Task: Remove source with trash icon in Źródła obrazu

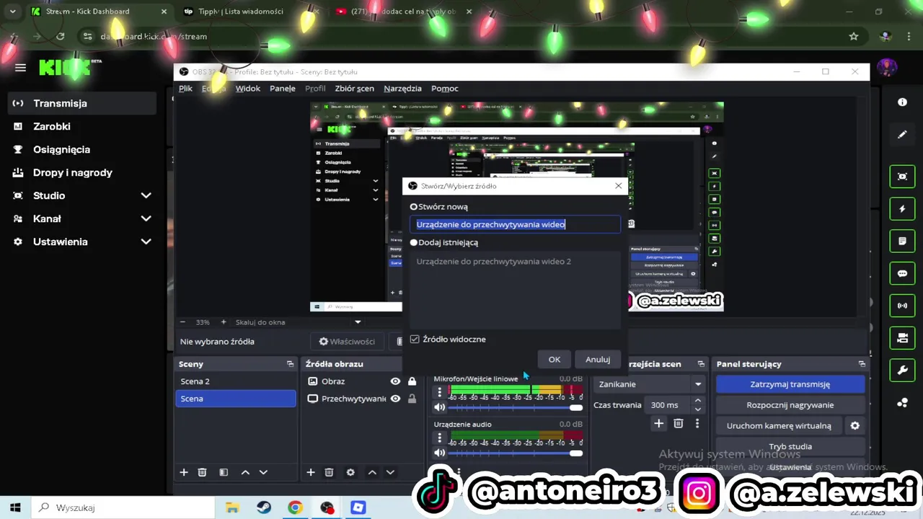Action: (x=329, y=472)
